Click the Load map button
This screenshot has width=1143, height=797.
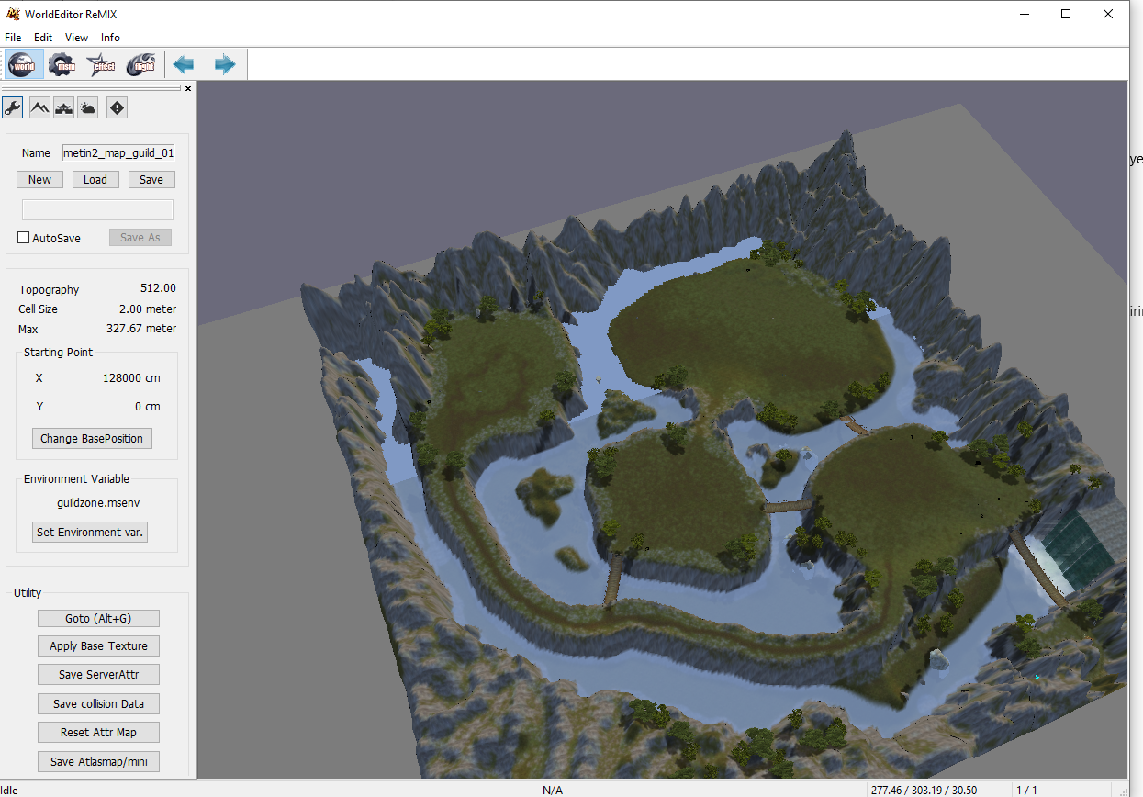(95, 180)
